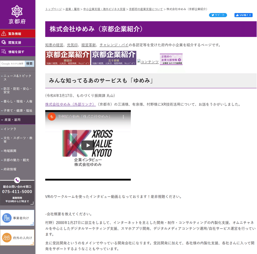Open the video's three-dot options menu
The height and width of the screenshot is (254, 257).
[123, 117]
